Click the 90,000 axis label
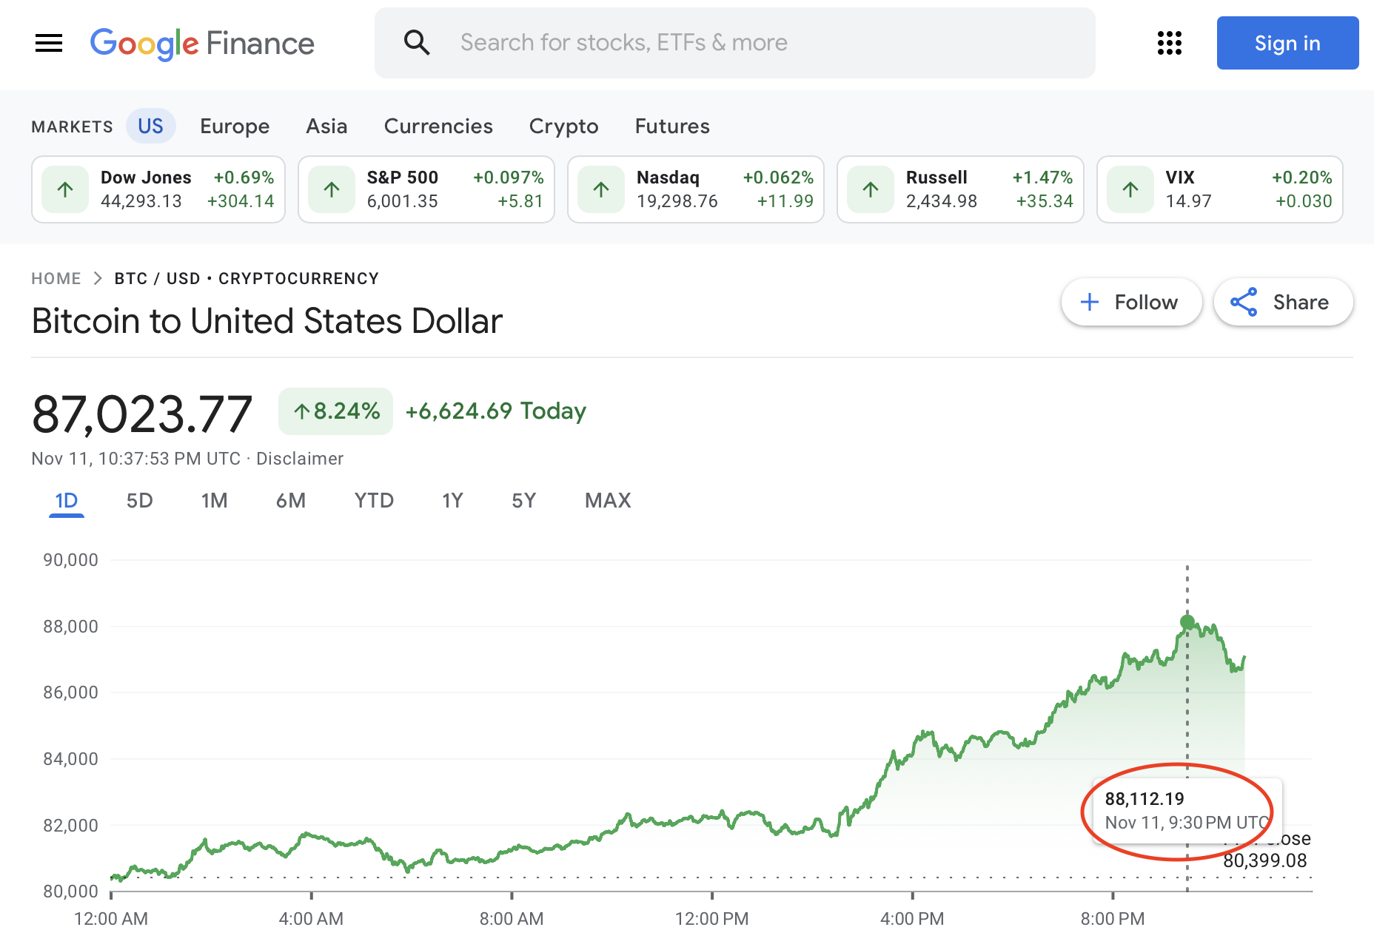This screenshot has height=947, width=1374. click(71, 560)
